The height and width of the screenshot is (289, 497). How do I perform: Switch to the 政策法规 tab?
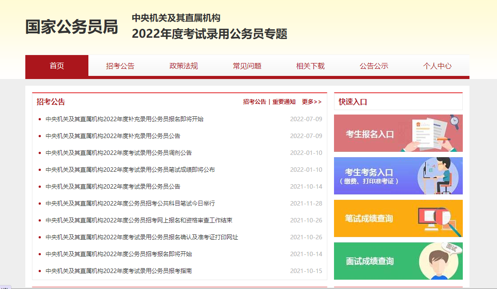coord(183,66)
